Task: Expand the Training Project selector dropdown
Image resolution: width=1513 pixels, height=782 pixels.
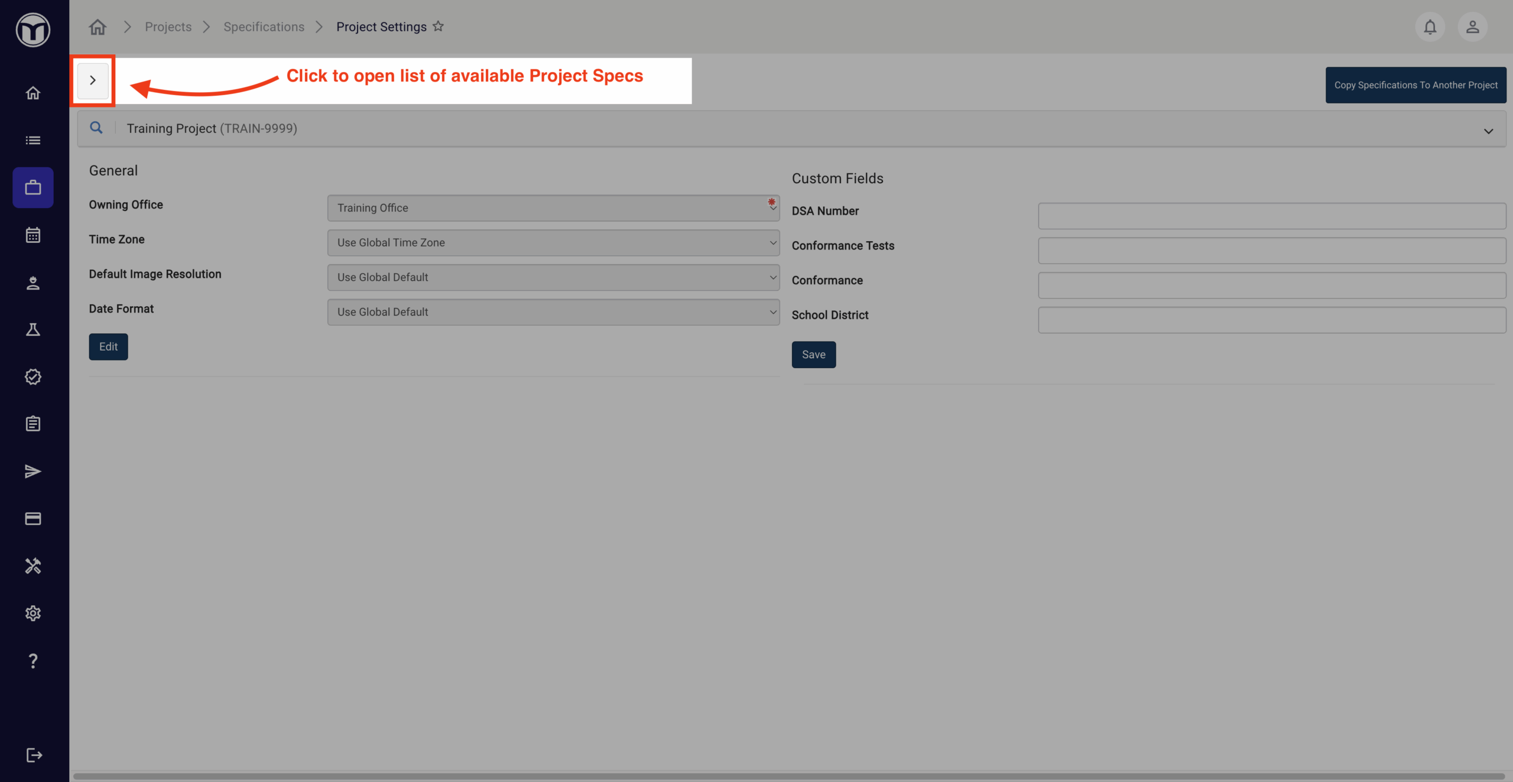Action: coord(1488,131)
